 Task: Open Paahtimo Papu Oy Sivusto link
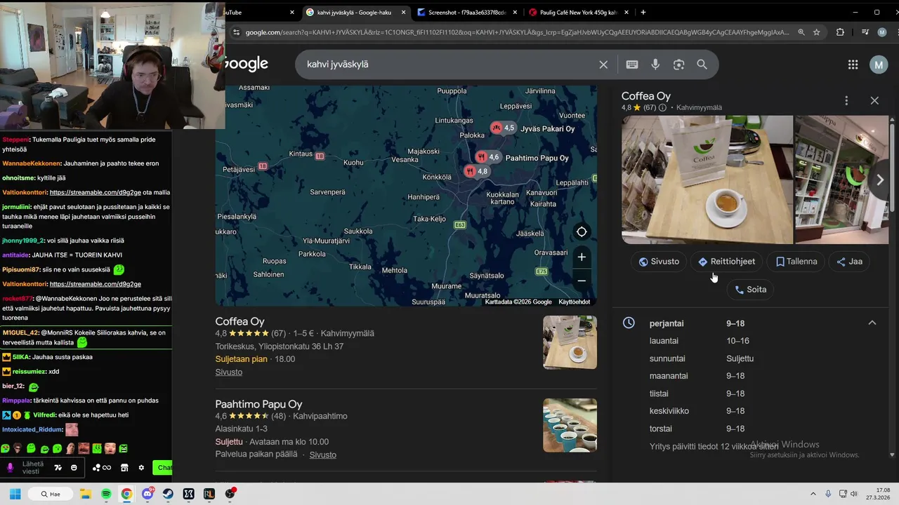point(323,455)
